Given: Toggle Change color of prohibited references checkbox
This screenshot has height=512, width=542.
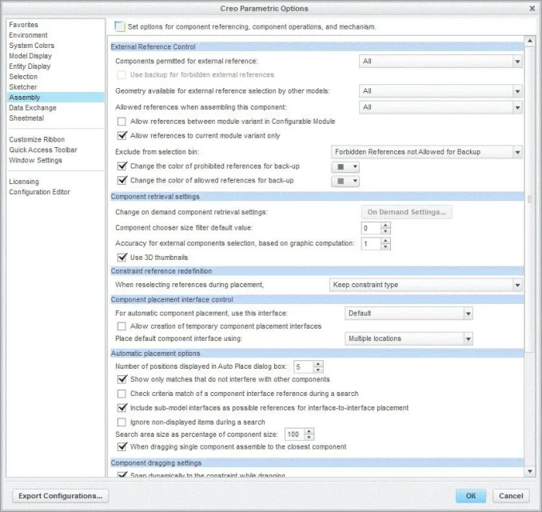Looking at the screenshot, I should pyautogui.click(x=122, y=166).
